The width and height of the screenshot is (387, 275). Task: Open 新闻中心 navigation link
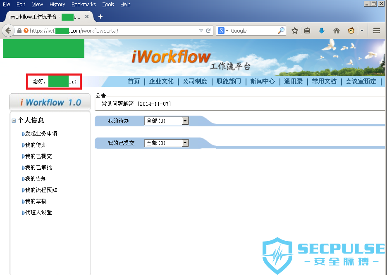pyautogui.click(x=263, y=81)
